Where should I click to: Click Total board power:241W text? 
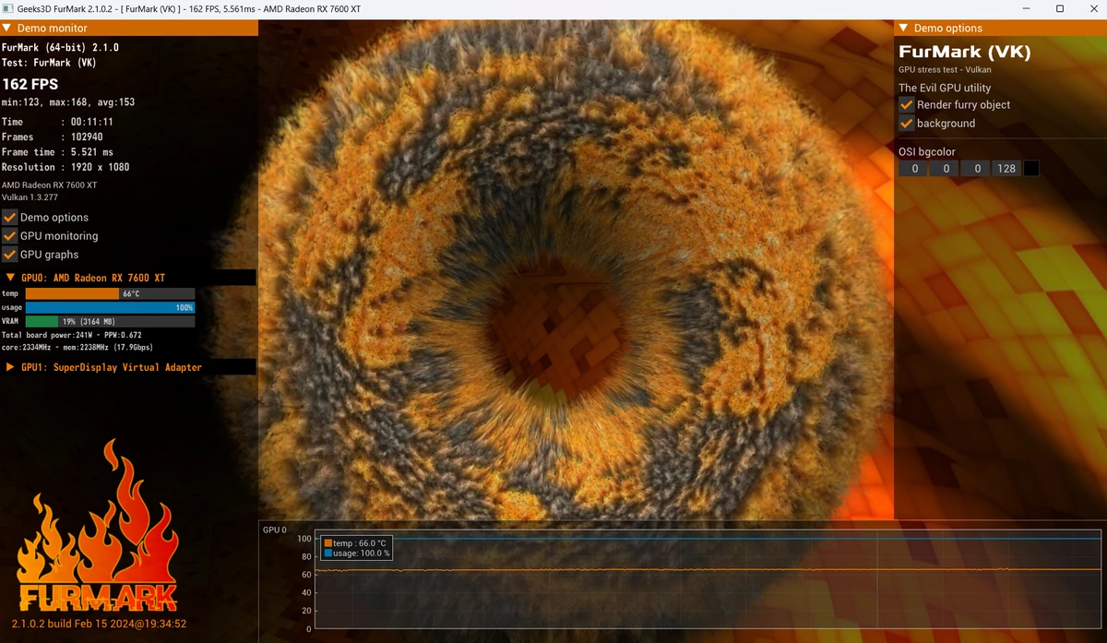point(72,335)
